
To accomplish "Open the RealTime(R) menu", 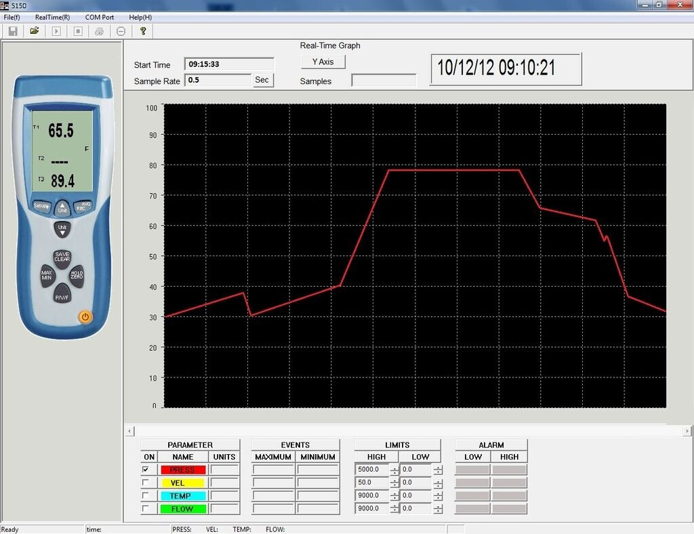I will coord(52,17).
